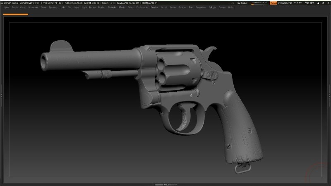331x186 pixels.
Task: Expand the left tray divider handle
Action: (x=1, y=95)
